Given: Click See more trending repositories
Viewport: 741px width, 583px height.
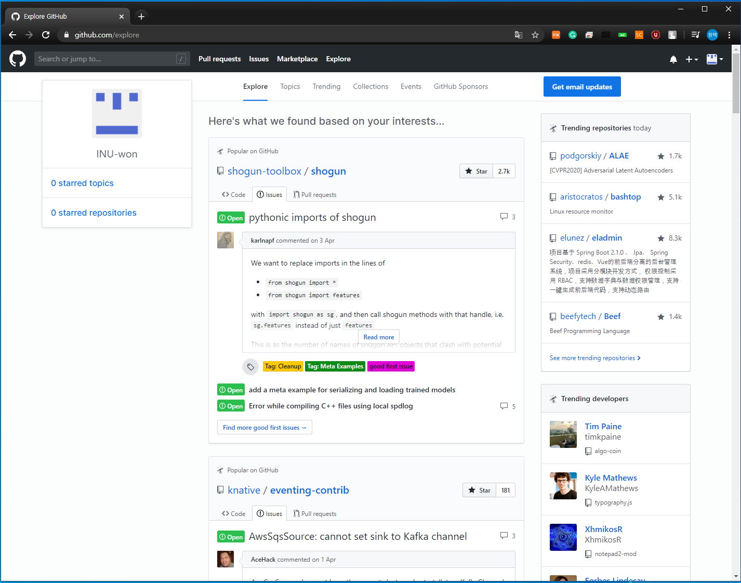Looking at the screenshot, I should 595,358.
